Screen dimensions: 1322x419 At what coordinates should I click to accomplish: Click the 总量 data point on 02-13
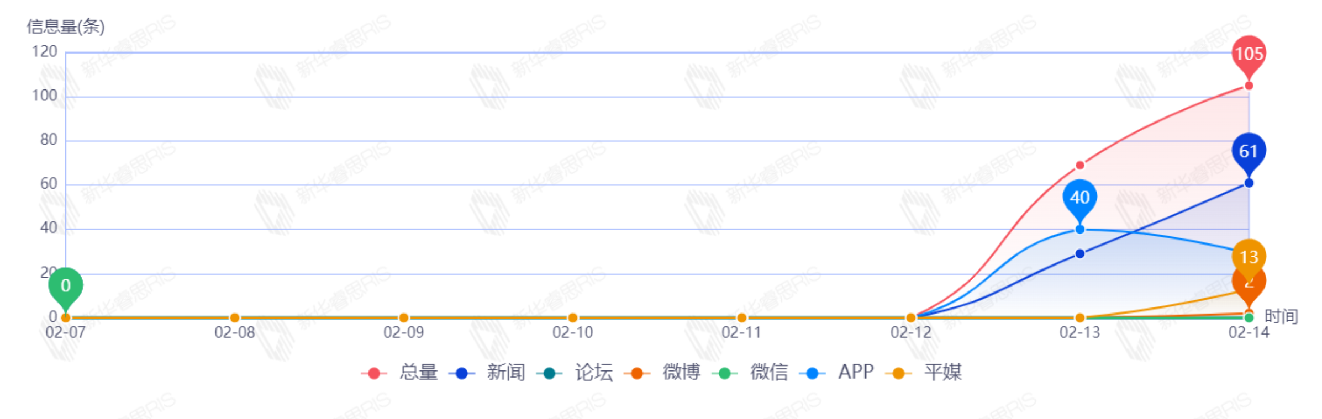1079,165
